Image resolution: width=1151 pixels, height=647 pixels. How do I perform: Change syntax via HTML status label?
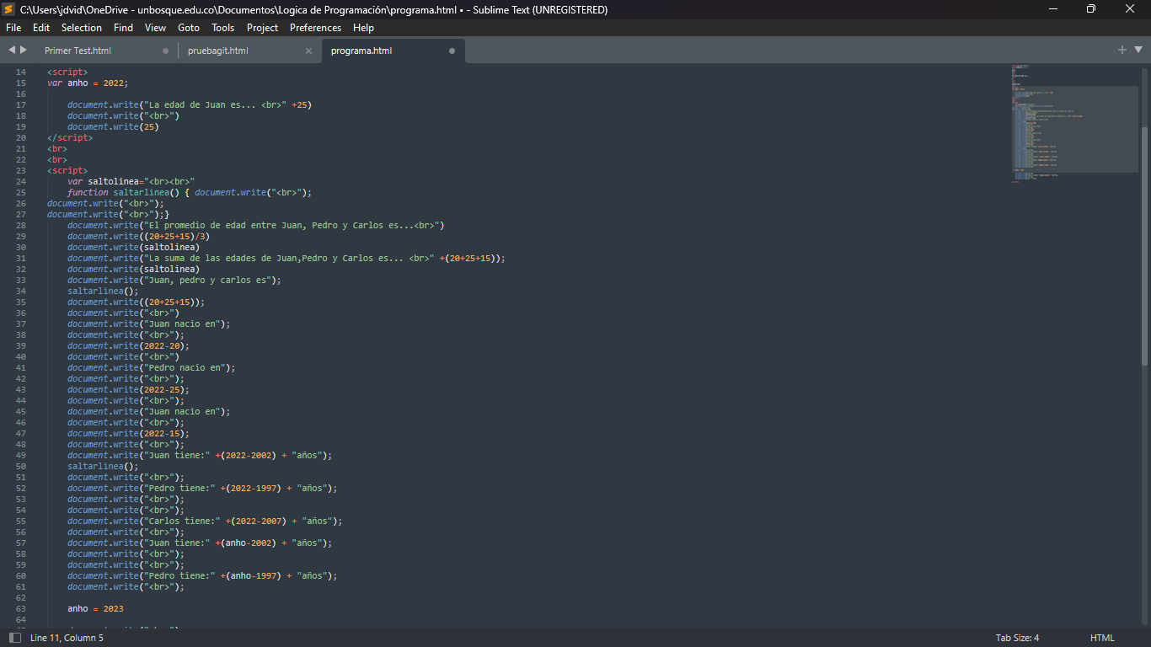(1102, 638)
